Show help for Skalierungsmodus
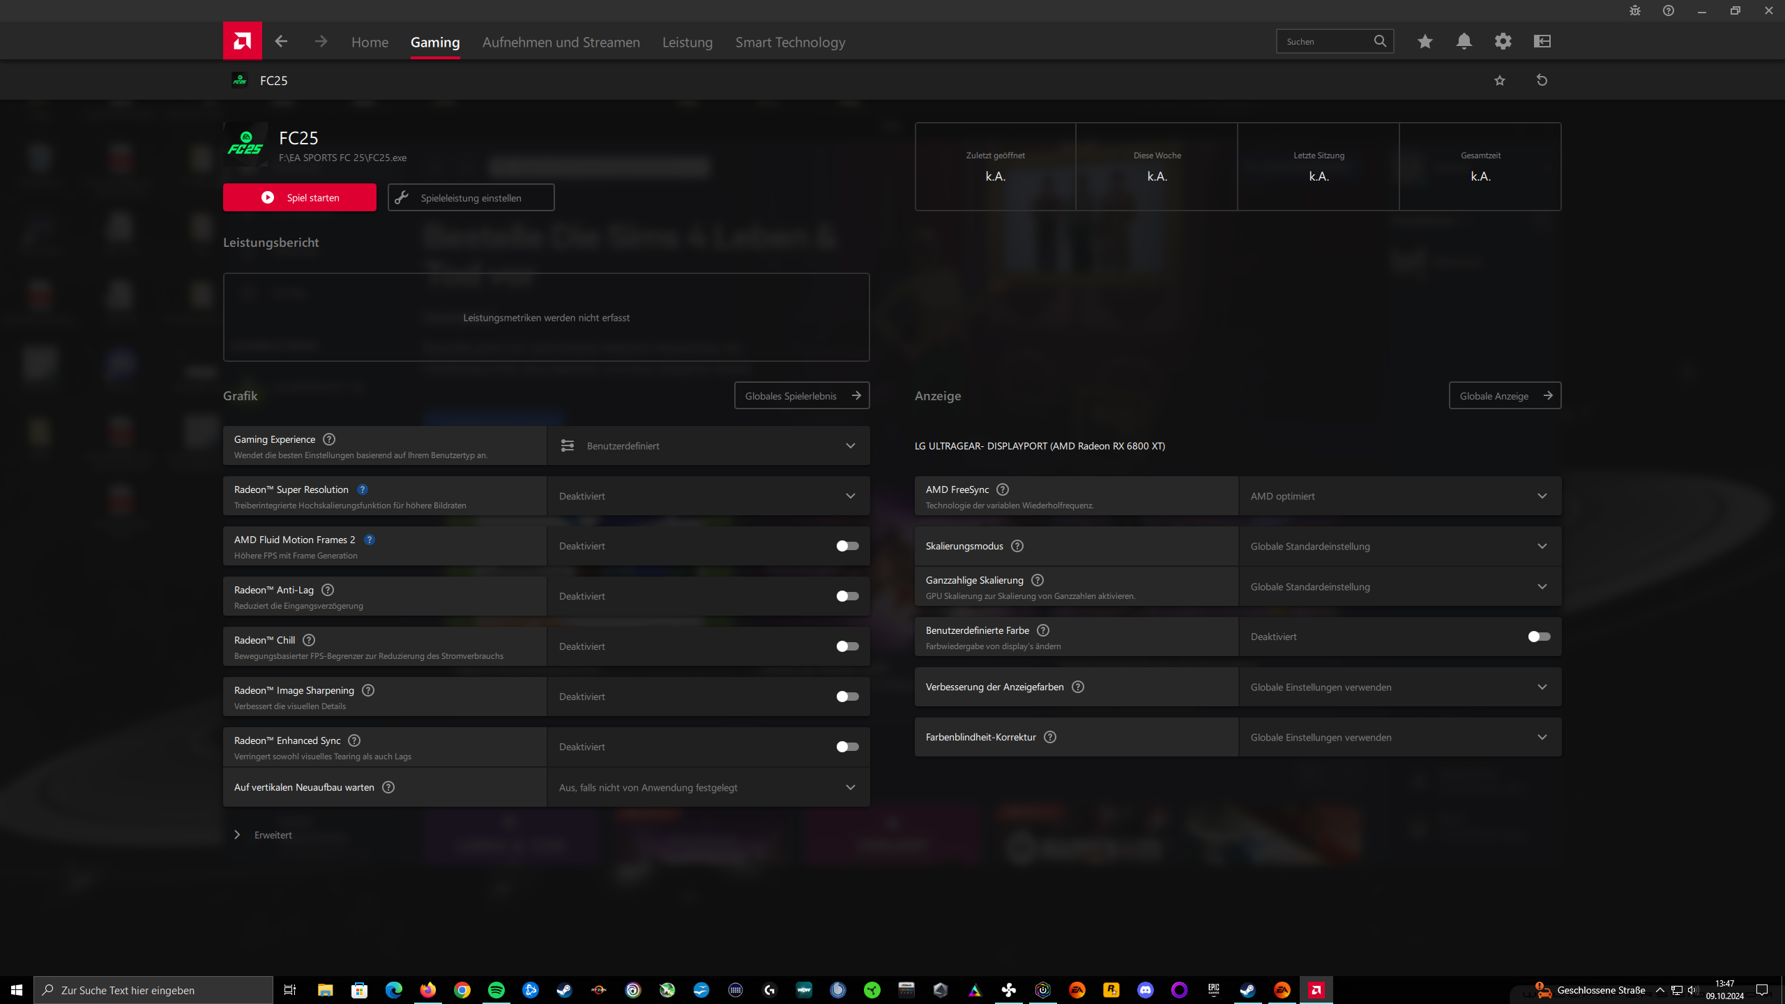The width and height of the screenshot is (1785, 1004). coord(1017,546)
